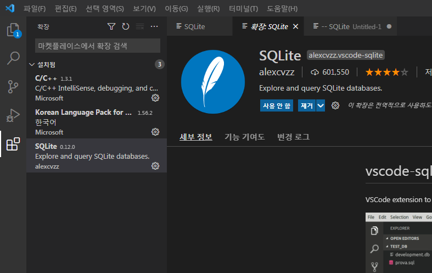Open the 이동(G) menu
Screen dimensions: 432x273
tap(176, 9)
